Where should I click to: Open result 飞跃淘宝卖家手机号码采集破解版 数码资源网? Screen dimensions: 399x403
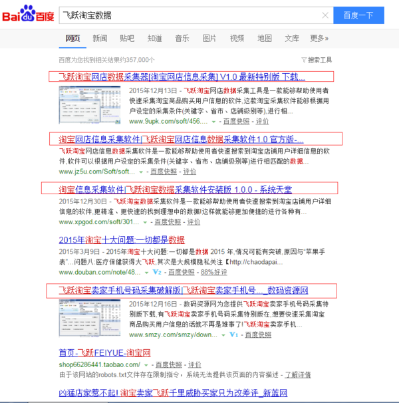tap(184, 291)
